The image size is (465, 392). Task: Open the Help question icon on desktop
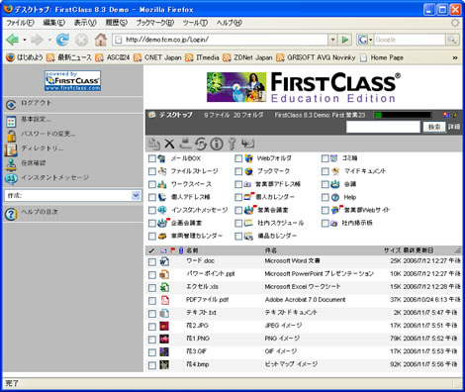pos(335,197)
